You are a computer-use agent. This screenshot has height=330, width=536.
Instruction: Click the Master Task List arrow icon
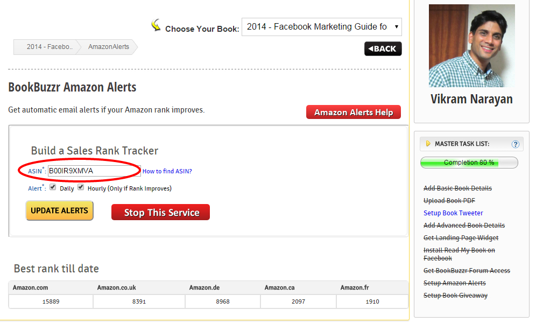tap(428, 144)
